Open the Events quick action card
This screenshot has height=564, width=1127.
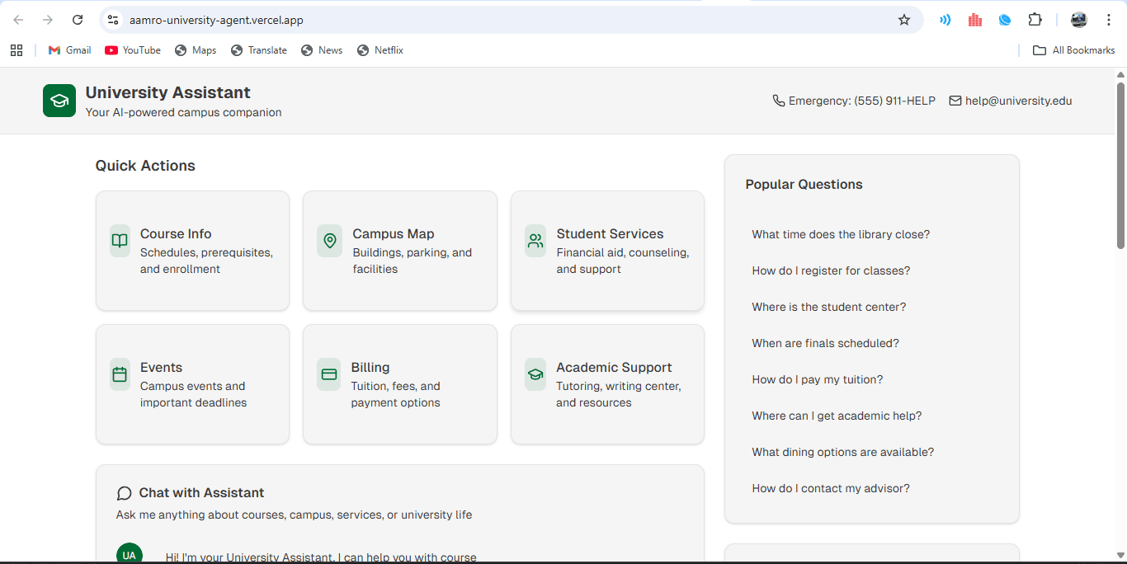193,384
